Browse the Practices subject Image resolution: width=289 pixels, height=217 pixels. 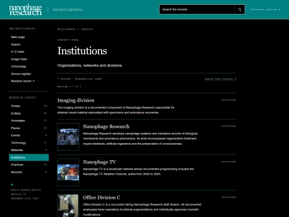29,164
